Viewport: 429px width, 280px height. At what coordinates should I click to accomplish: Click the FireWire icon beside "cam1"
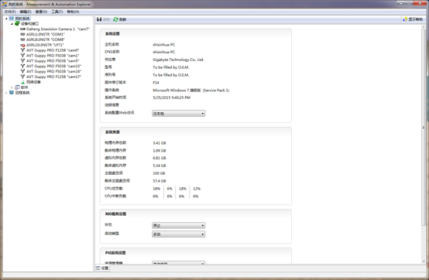[x=22, y=56]
